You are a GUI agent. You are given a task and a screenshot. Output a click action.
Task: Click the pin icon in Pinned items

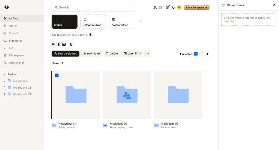tap(224, 5)
